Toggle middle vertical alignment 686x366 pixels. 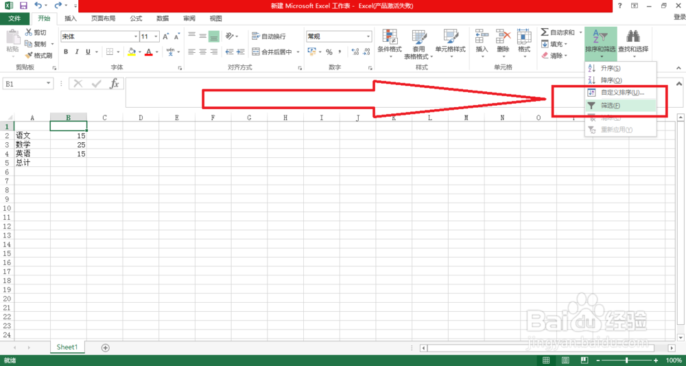point(202,36)
